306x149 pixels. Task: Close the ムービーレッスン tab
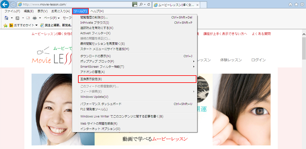(197, 5)
